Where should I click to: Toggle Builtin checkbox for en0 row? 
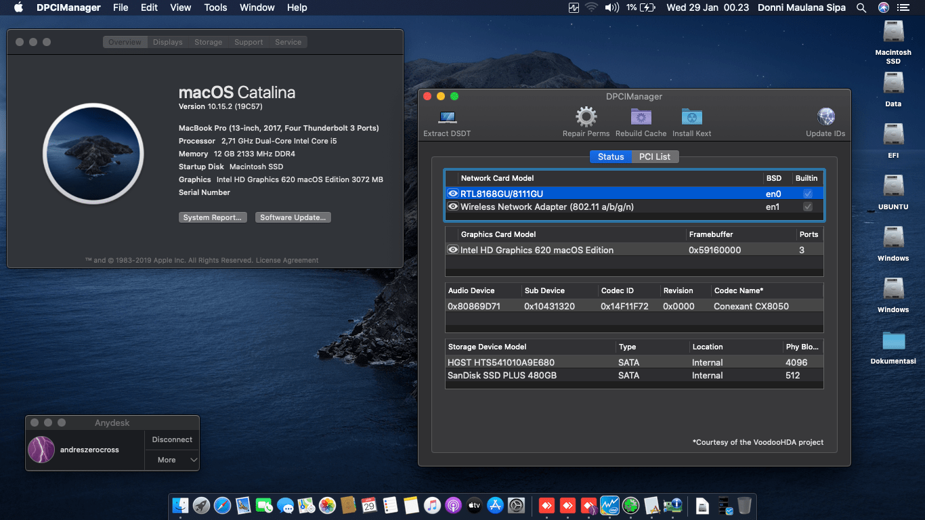click(x=808, y=194)
